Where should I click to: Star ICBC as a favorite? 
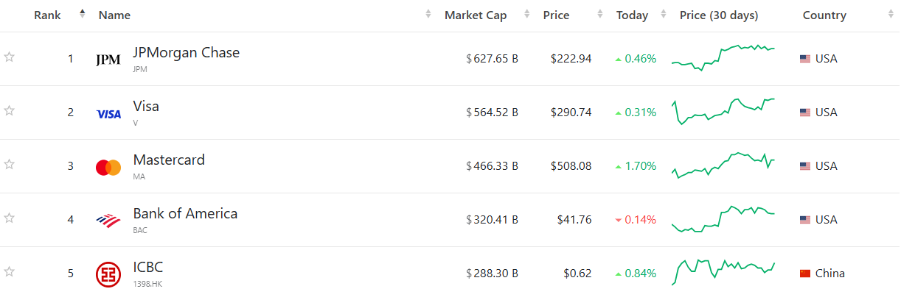pyautogui.click(x=10, y=272)
